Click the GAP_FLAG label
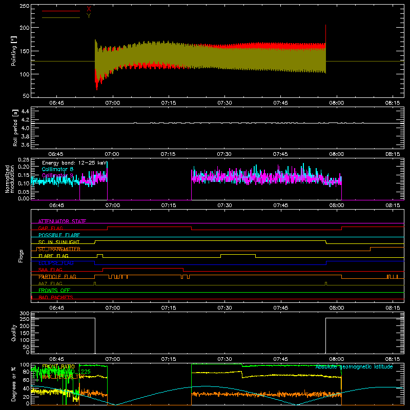Viewport: 410px width, 410px height. click(x=50, y=228)
